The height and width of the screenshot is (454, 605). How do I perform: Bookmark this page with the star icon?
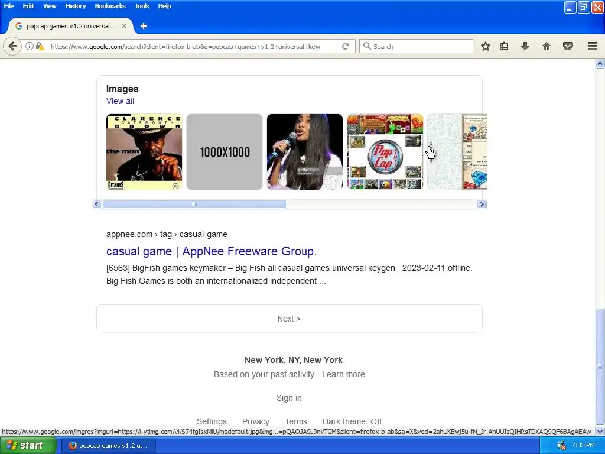tap(486, 46)
